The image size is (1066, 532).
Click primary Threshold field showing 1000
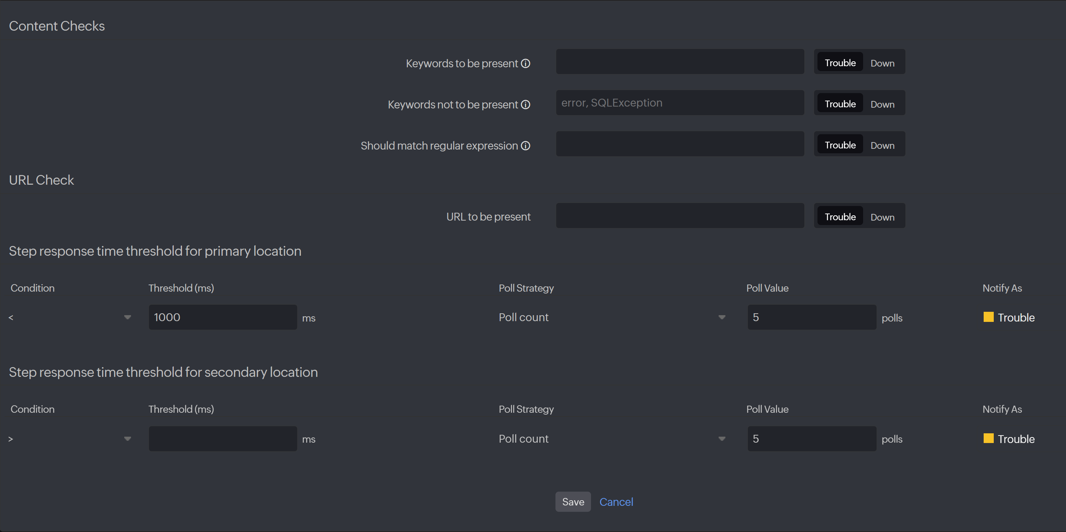(223, 317)
